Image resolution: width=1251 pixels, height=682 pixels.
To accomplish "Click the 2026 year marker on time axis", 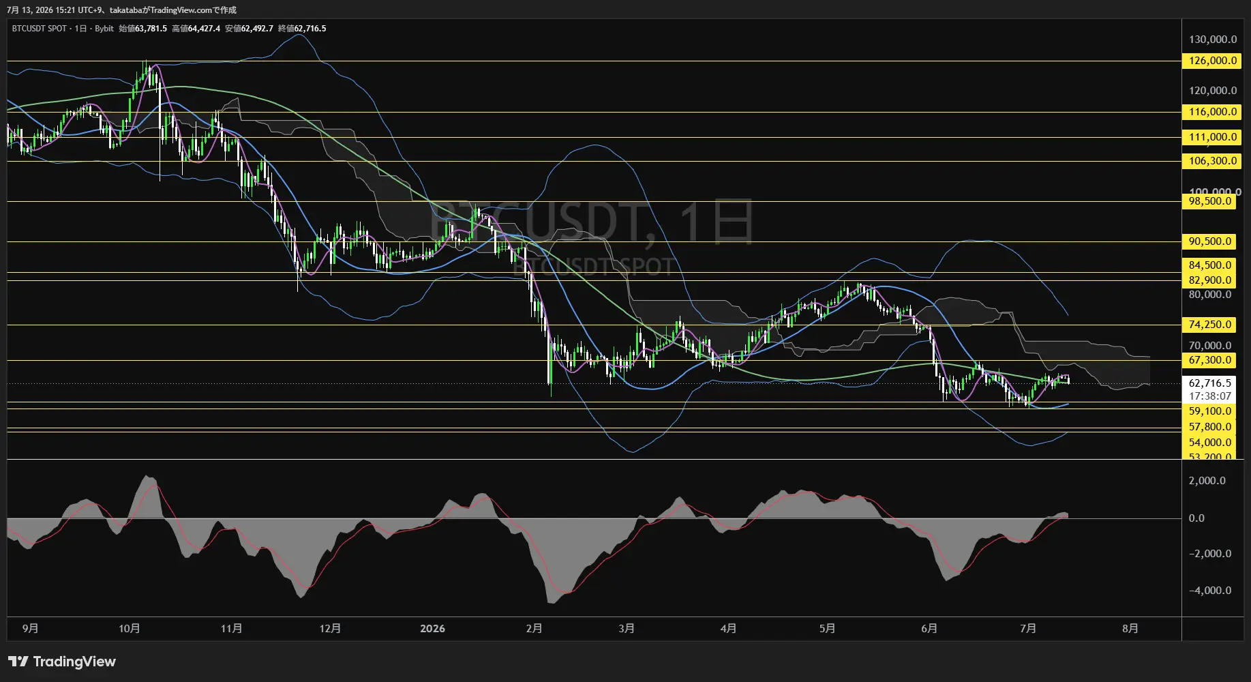I will pyautogui.click(x=432, y=628).
